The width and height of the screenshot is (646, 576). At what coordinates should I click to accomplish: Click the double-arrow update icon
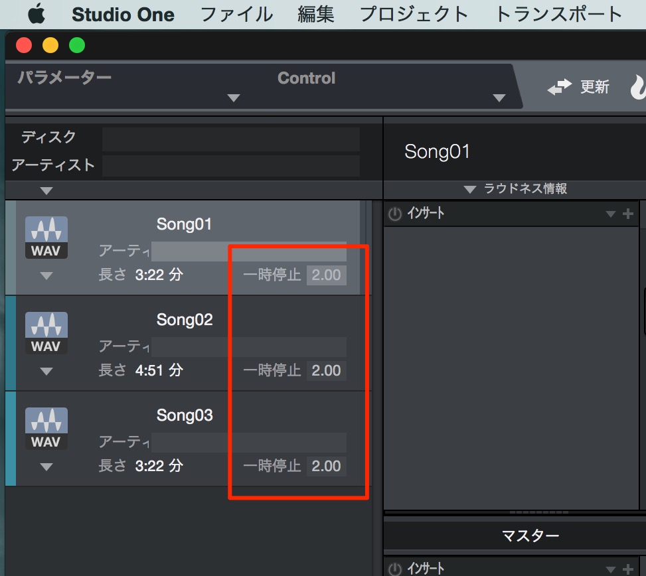point(559,87)
